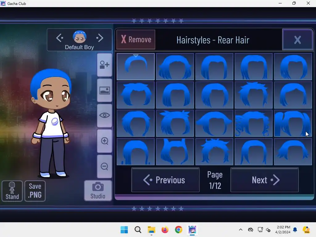Toggle the eye visibility icon
Screen dimensions: 316x237
pos(104,116)
